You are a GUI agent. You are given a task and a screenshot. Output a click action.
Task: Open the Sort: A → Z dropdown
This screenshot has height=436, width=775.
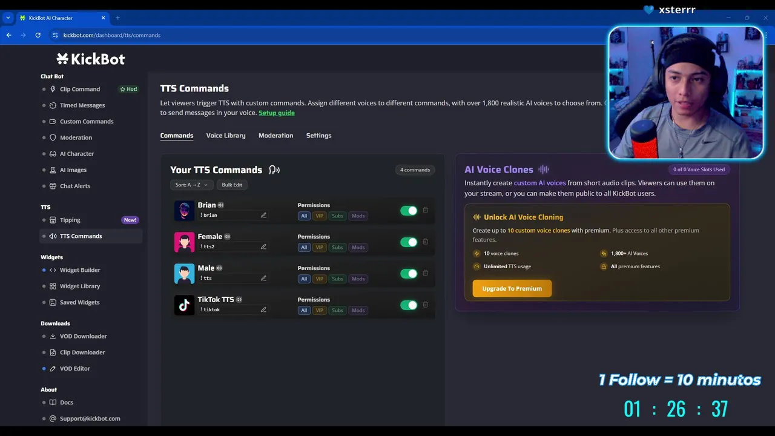pos(191,185)
